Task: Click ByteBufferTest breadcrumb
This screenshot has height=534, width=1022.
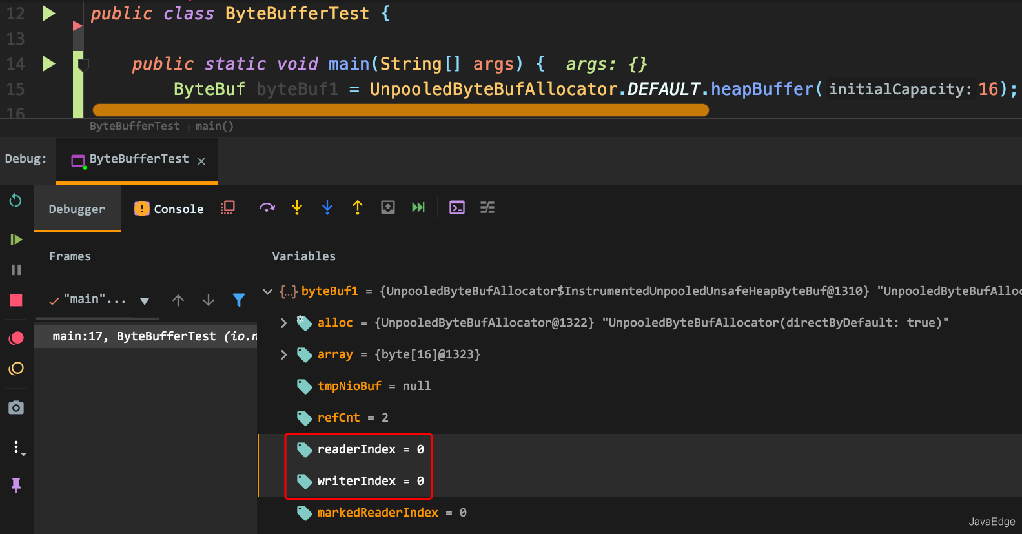Action: pyautogui.click(x=134, y=127)
